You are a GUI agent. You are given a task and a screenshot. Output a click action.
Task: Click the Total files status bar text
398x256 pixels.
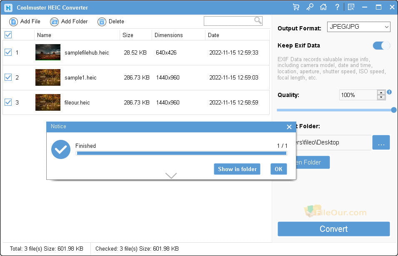point(46,249)
